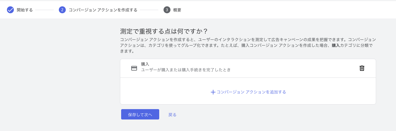396x131 pixels.
Task: Click the connector line between steps 1 and 2
Action: point(44,10)
